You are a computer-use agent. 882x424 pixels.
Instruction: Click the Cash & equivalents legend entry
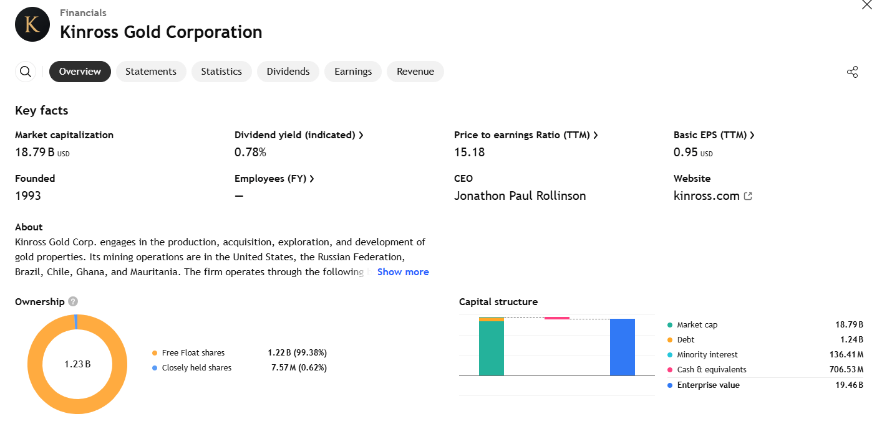(707, 370)
